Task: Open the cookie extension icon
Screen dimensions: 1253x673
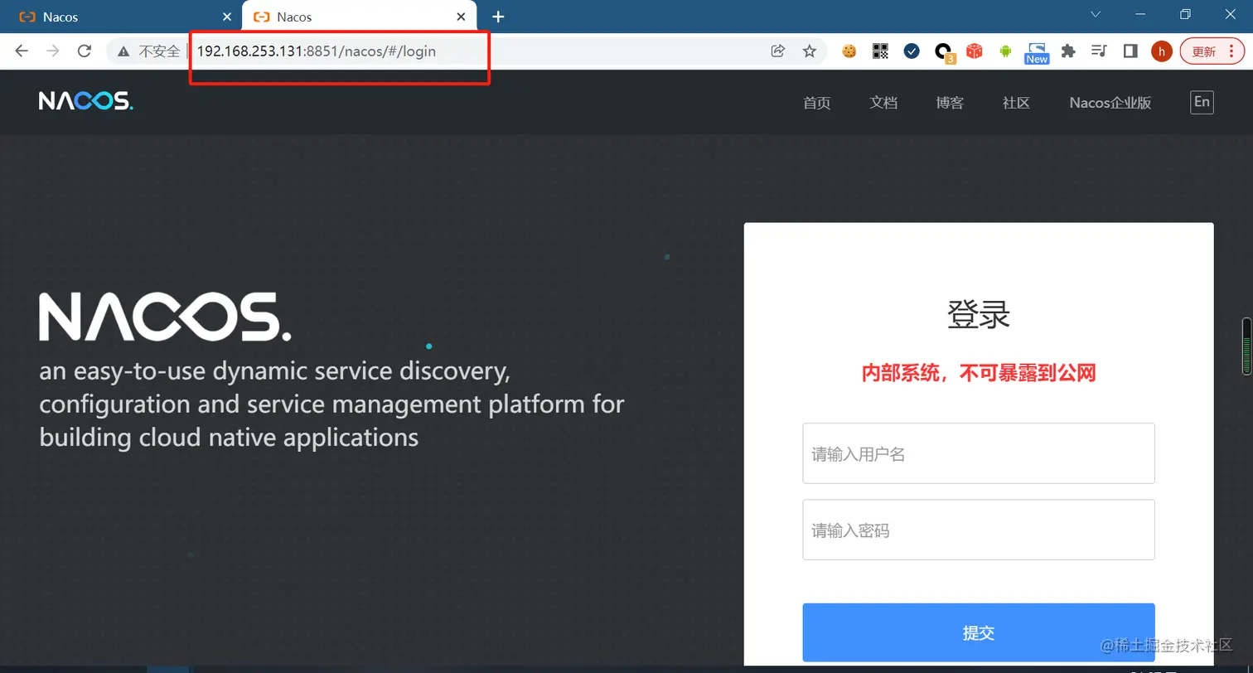Action: point(849,51)
